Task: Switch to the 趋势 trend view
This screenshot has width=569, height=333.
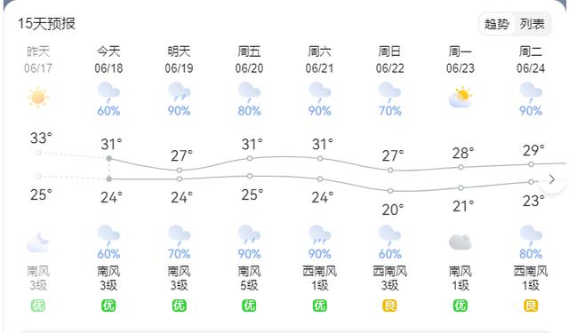Action: coord(497,24)
